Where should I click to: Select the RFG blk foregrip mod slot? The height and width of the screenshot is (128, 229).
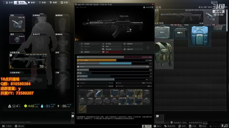[130, 101]
